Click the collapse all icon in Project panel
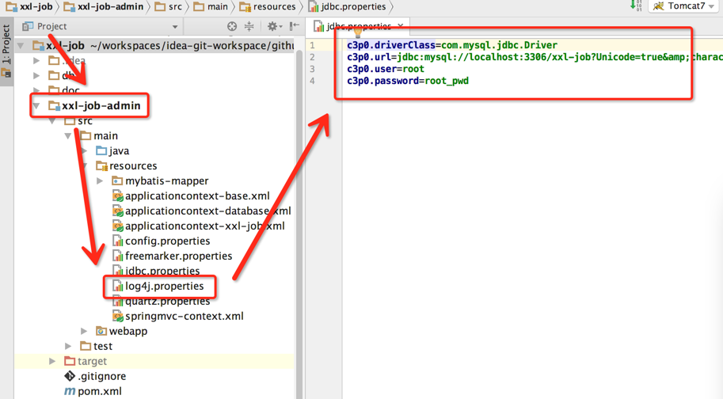Viewport: 723px width, 399px height. click(249, 26)
